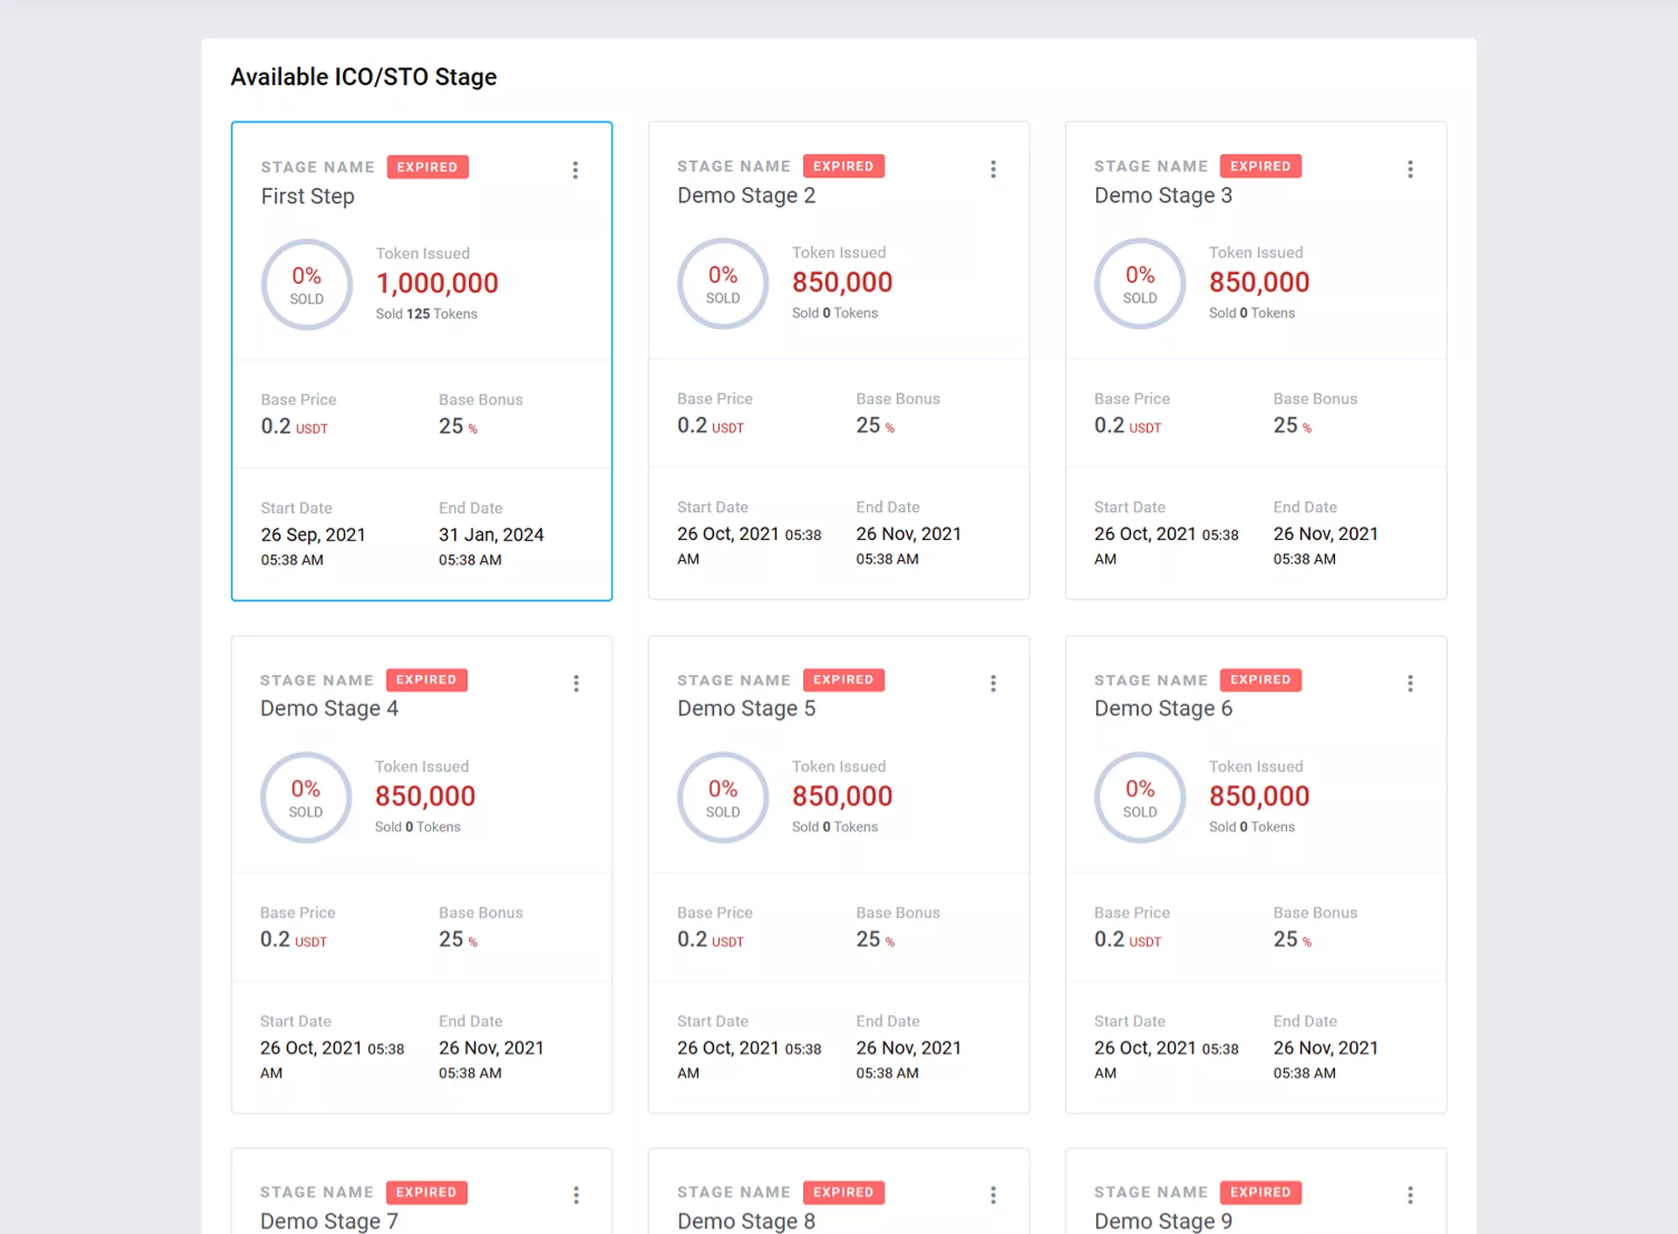Click the Demo Stage 5 sold progress ring
Image resolution: width=1678 pixels, height=1234 pixels.
[723, 797]
